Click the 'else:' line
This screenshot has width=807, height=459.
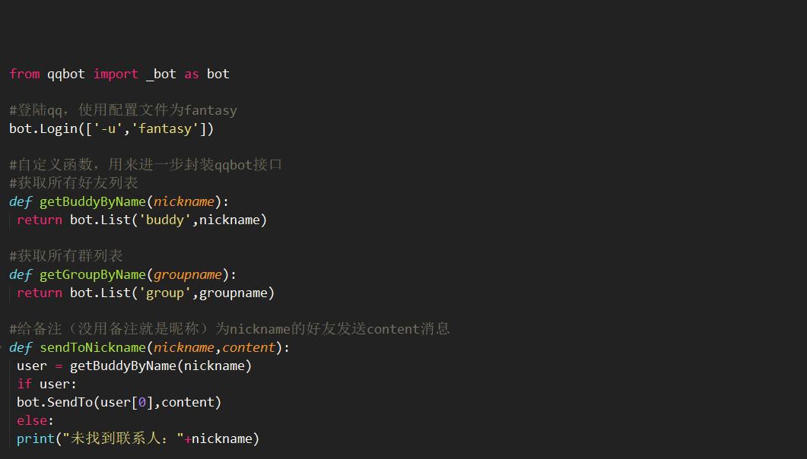coord(36,420)
